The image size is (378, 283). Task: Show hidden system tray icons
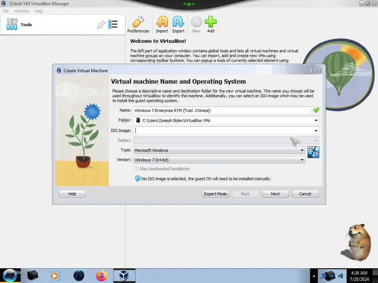coord(314,276)
